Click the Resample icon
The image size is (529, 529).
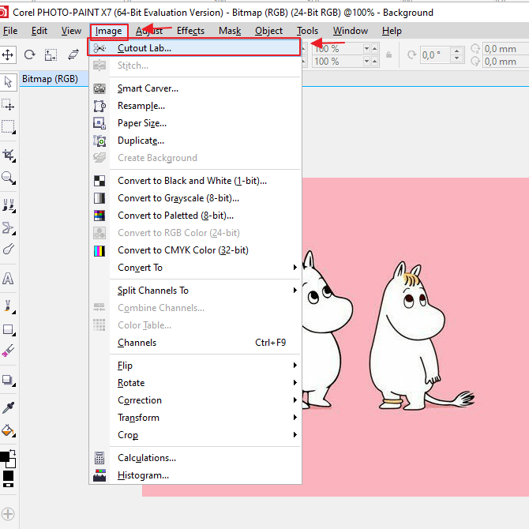pos(99,107)
